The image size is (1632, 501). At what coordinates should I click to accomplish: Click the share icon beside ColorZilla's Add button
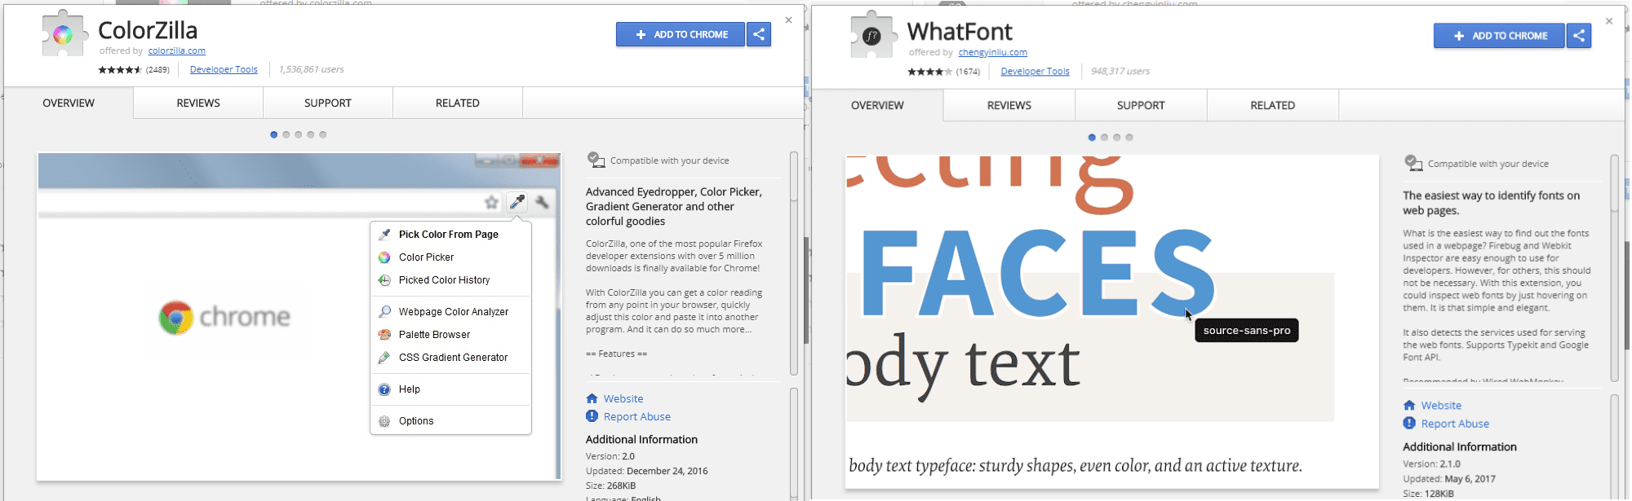(x=759, y=34)
